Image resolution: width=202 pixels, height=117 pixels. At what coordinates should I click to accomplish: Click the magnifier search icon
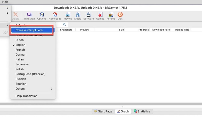[x=64, y=25]
